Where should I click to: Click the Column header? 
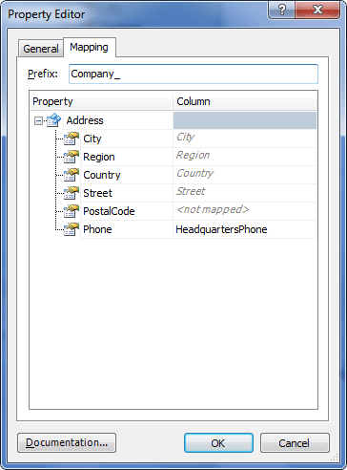(245, 101)
